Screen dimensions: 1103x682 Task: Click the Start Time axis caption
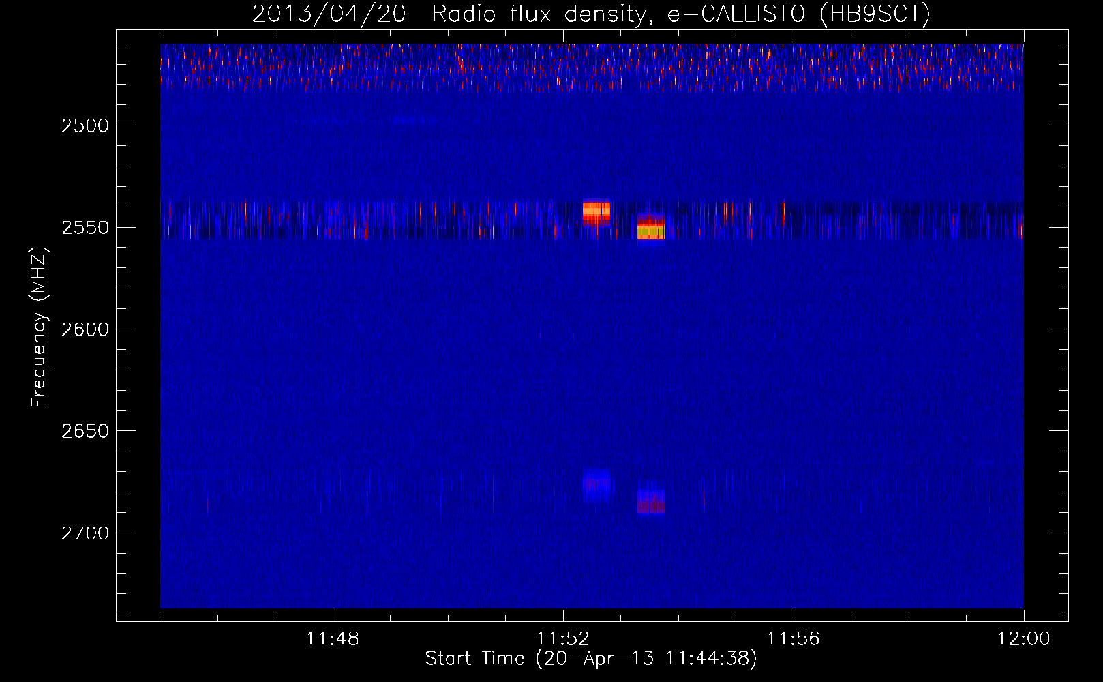591,659
